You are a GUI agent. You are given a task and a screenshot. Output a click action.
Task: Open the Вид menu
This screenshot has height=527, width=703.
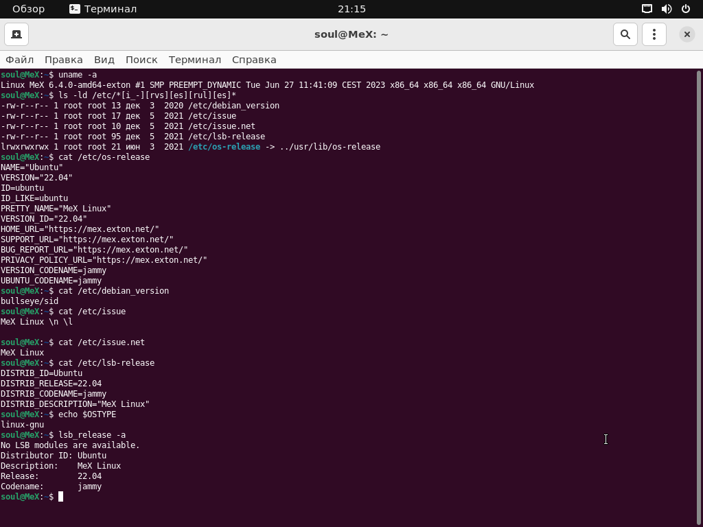[104, 60]
